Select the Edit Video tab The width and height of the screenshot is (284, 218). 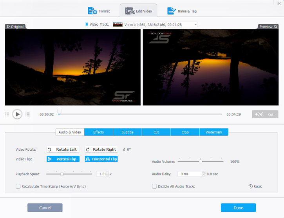[138, 11]
